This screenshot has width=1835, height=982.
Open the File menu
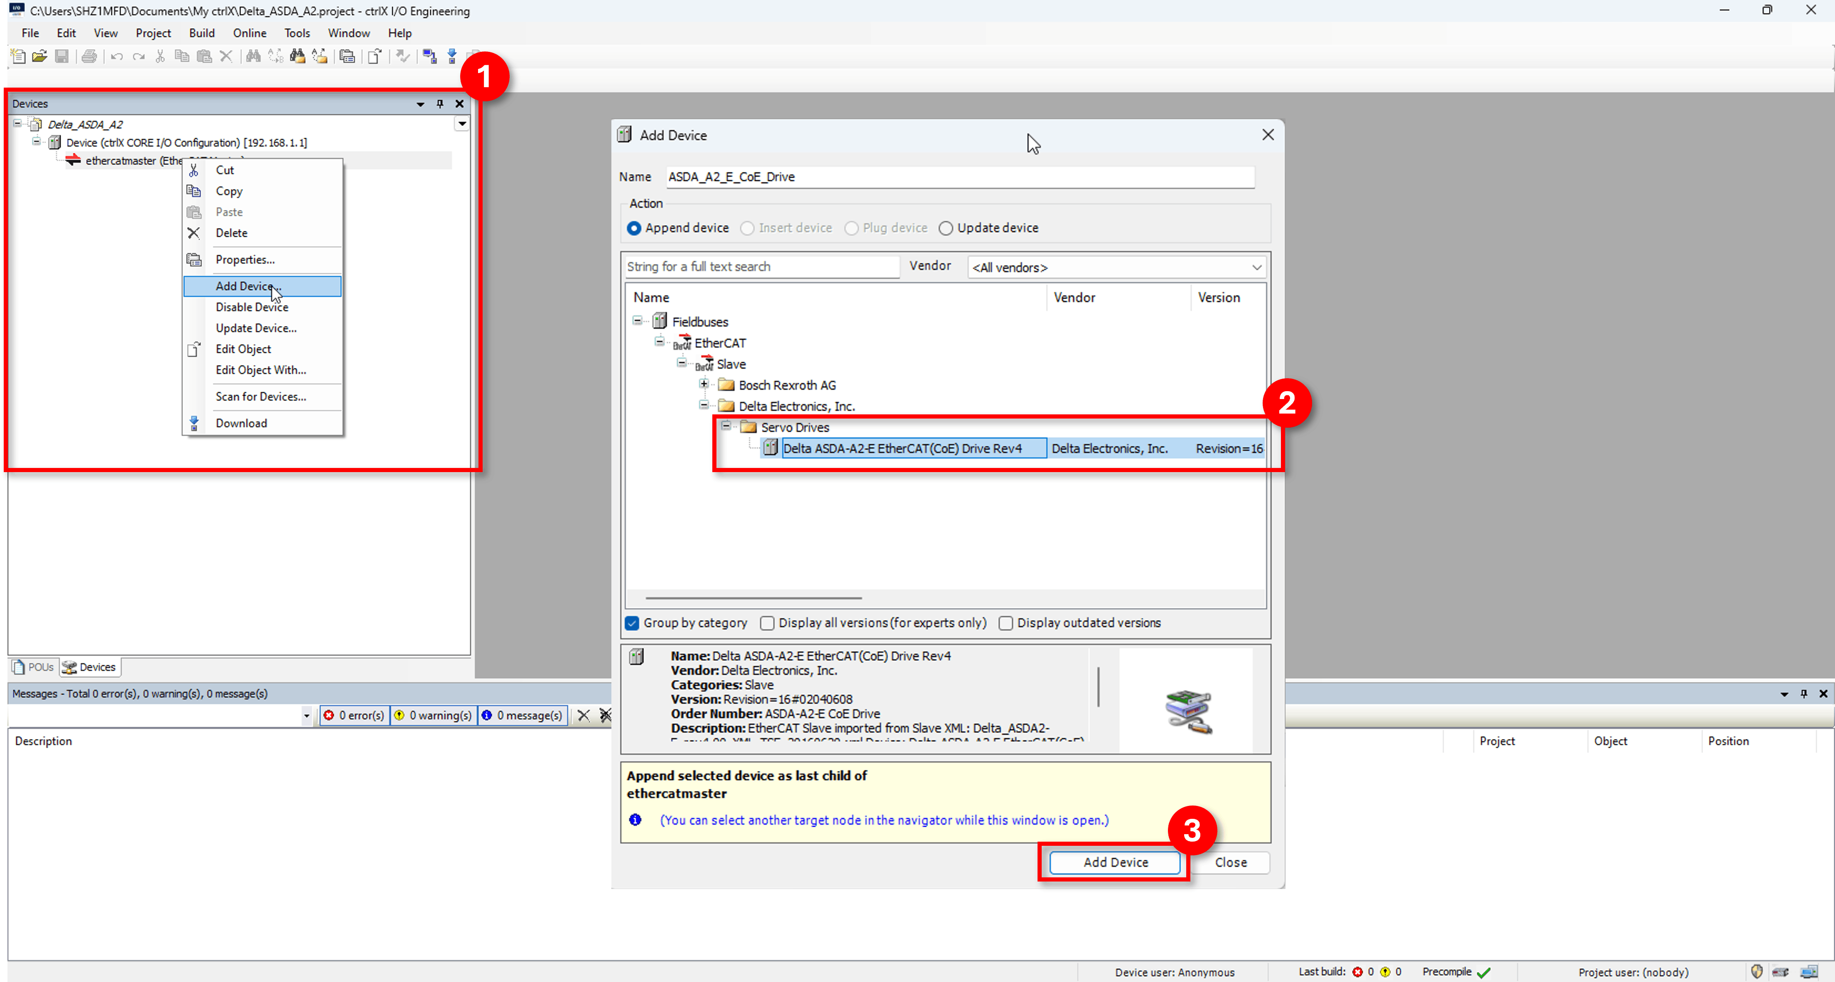coord(30,33)
